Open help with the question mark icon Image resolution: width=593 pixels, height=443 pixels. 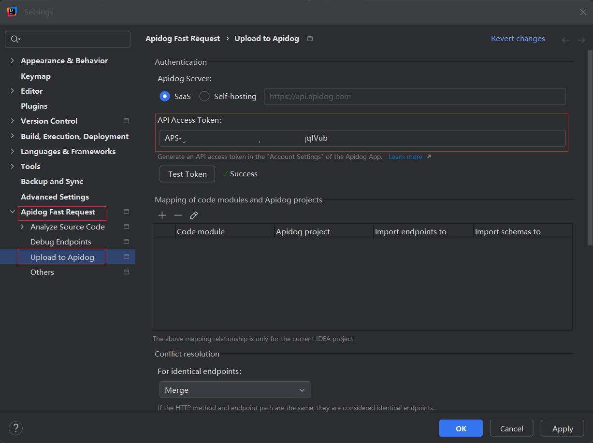click(15, 428)
